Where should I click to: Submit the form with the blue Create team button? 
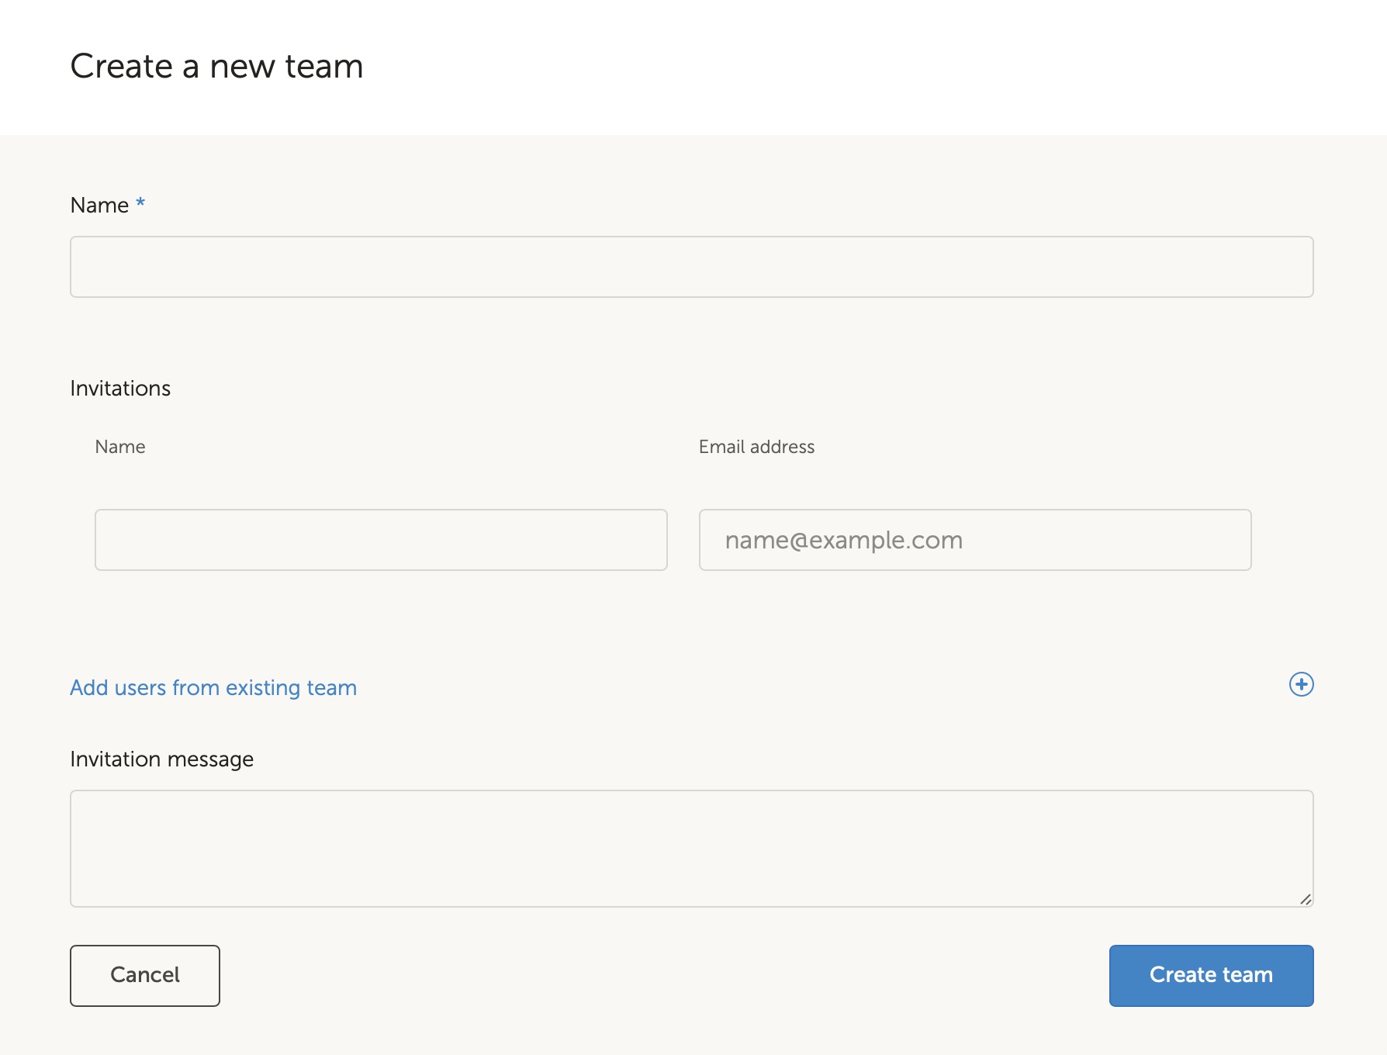coord(1210,975)
